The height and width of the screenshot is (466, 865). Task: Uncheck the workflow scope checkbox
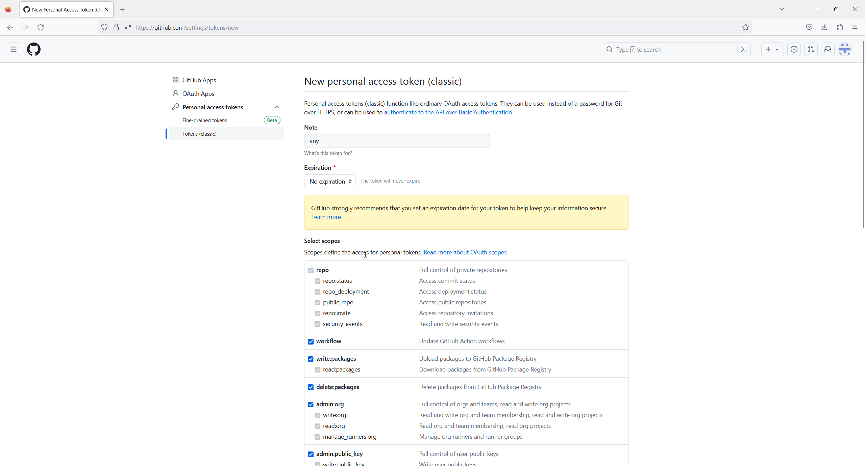pyautogui.click(x=311, y=341)
